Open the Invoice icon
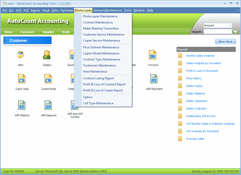The height and width of the screenshot is (175, 241). [x=153, y=55]
